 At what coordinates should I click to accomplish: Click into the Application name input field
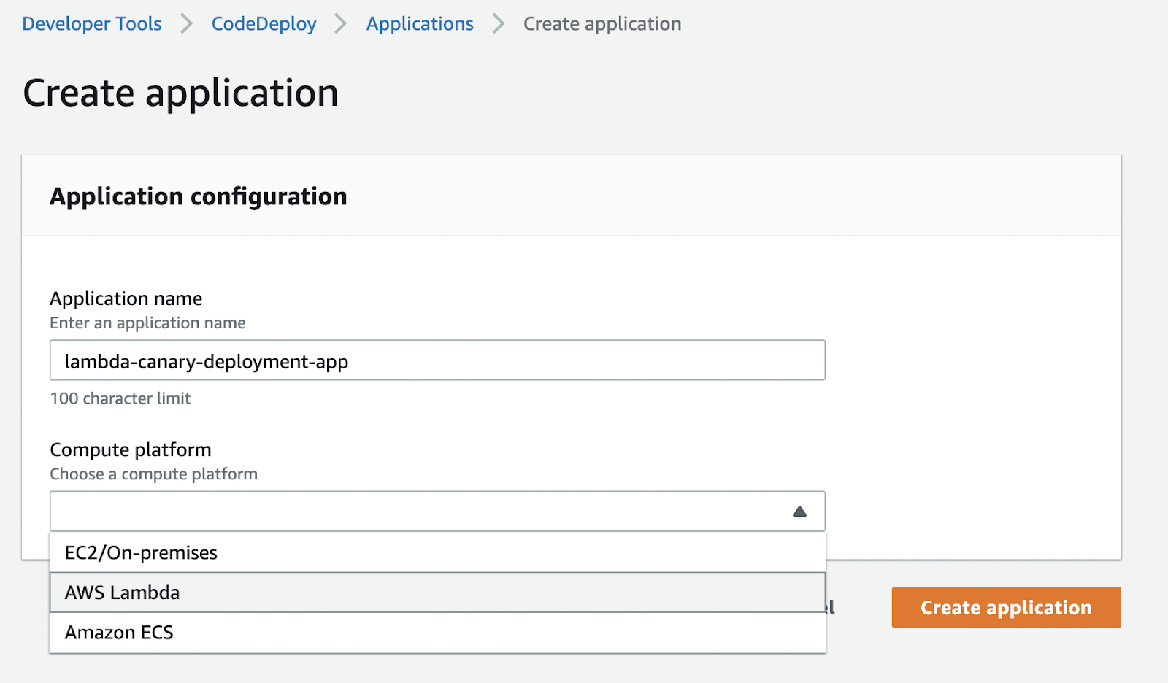[x=437, y=360]
